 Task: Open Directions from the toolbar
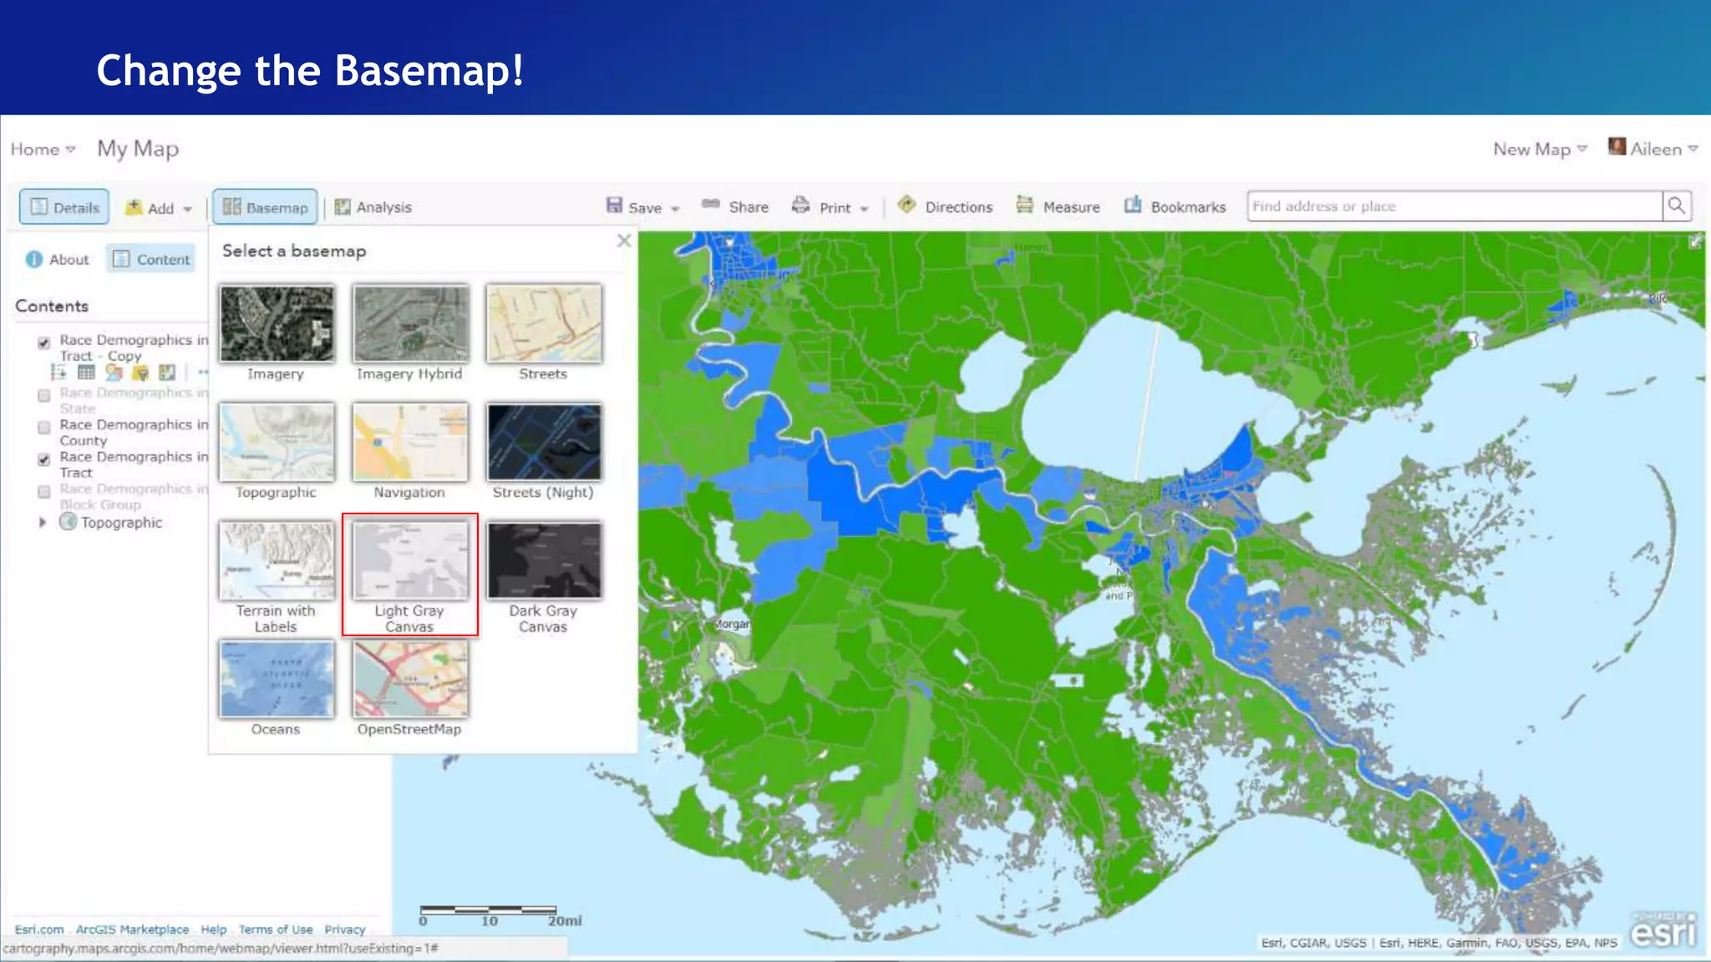(x=945, y=206)
